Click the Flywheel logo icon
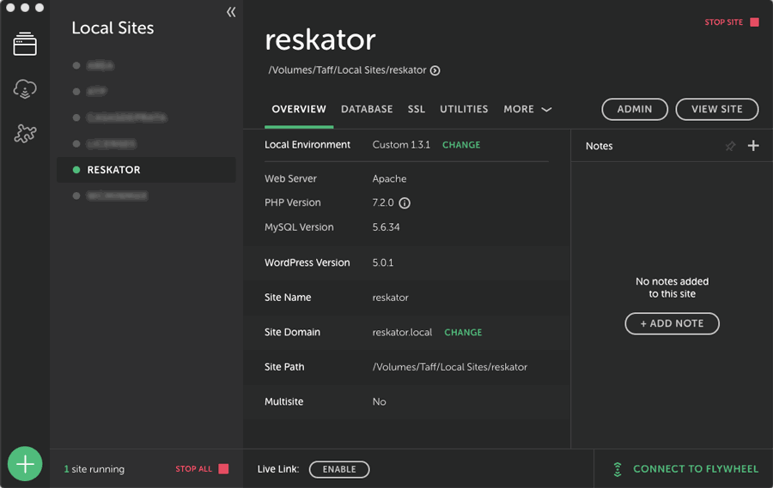This screenshot has width=773, height=488. click(618, 469)
